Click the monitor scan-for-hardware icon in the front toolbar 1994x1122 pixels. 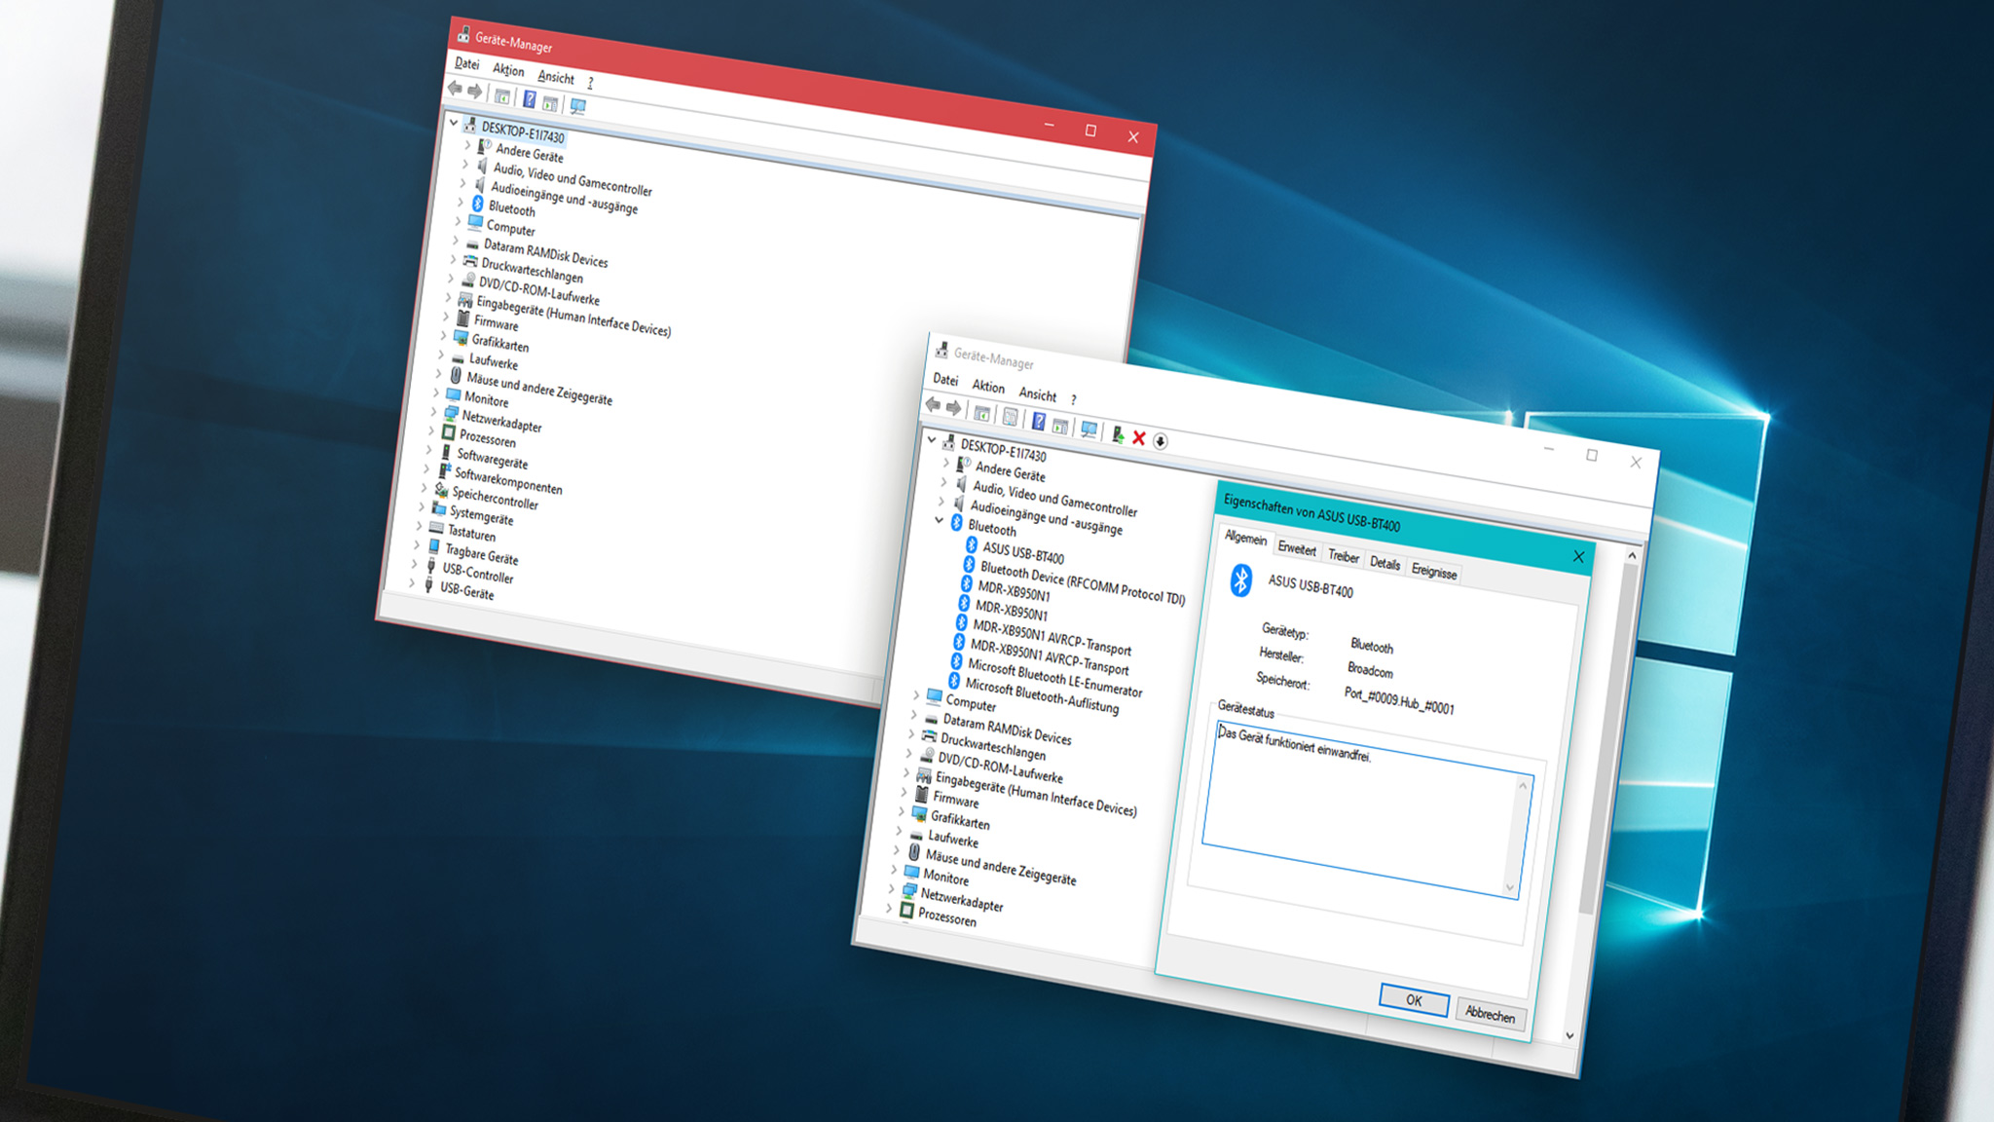[x=1089, y=430]
